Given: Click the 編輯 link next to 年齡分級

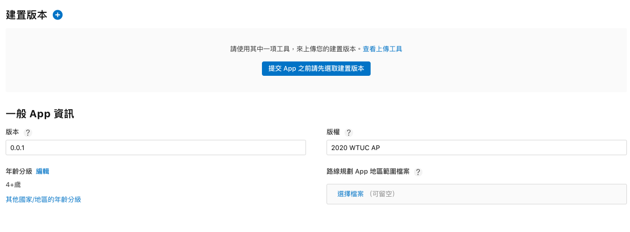Looking at the screenshot, I should 43,172.
